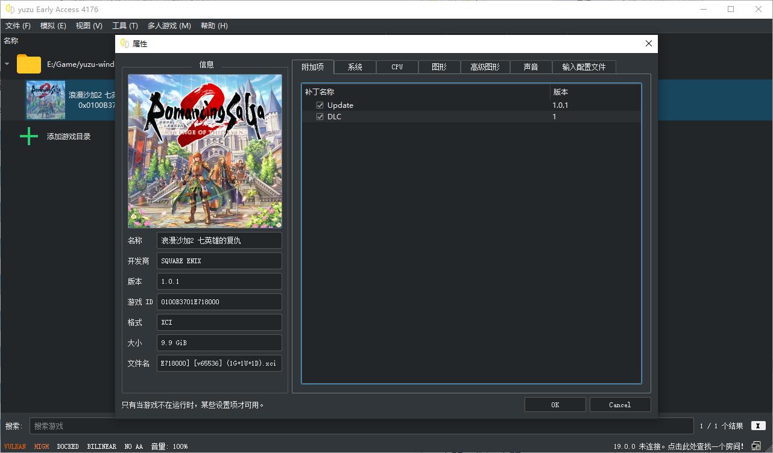This screenshot has height=453, width=773.
Task: Click the 音量: 100% volume button
Action: click(169, 446)
